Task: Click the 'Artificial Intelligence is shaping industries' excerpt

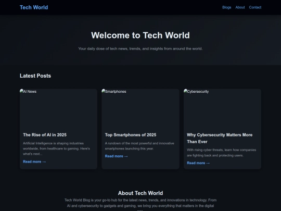Action: (x=56, y=148)
